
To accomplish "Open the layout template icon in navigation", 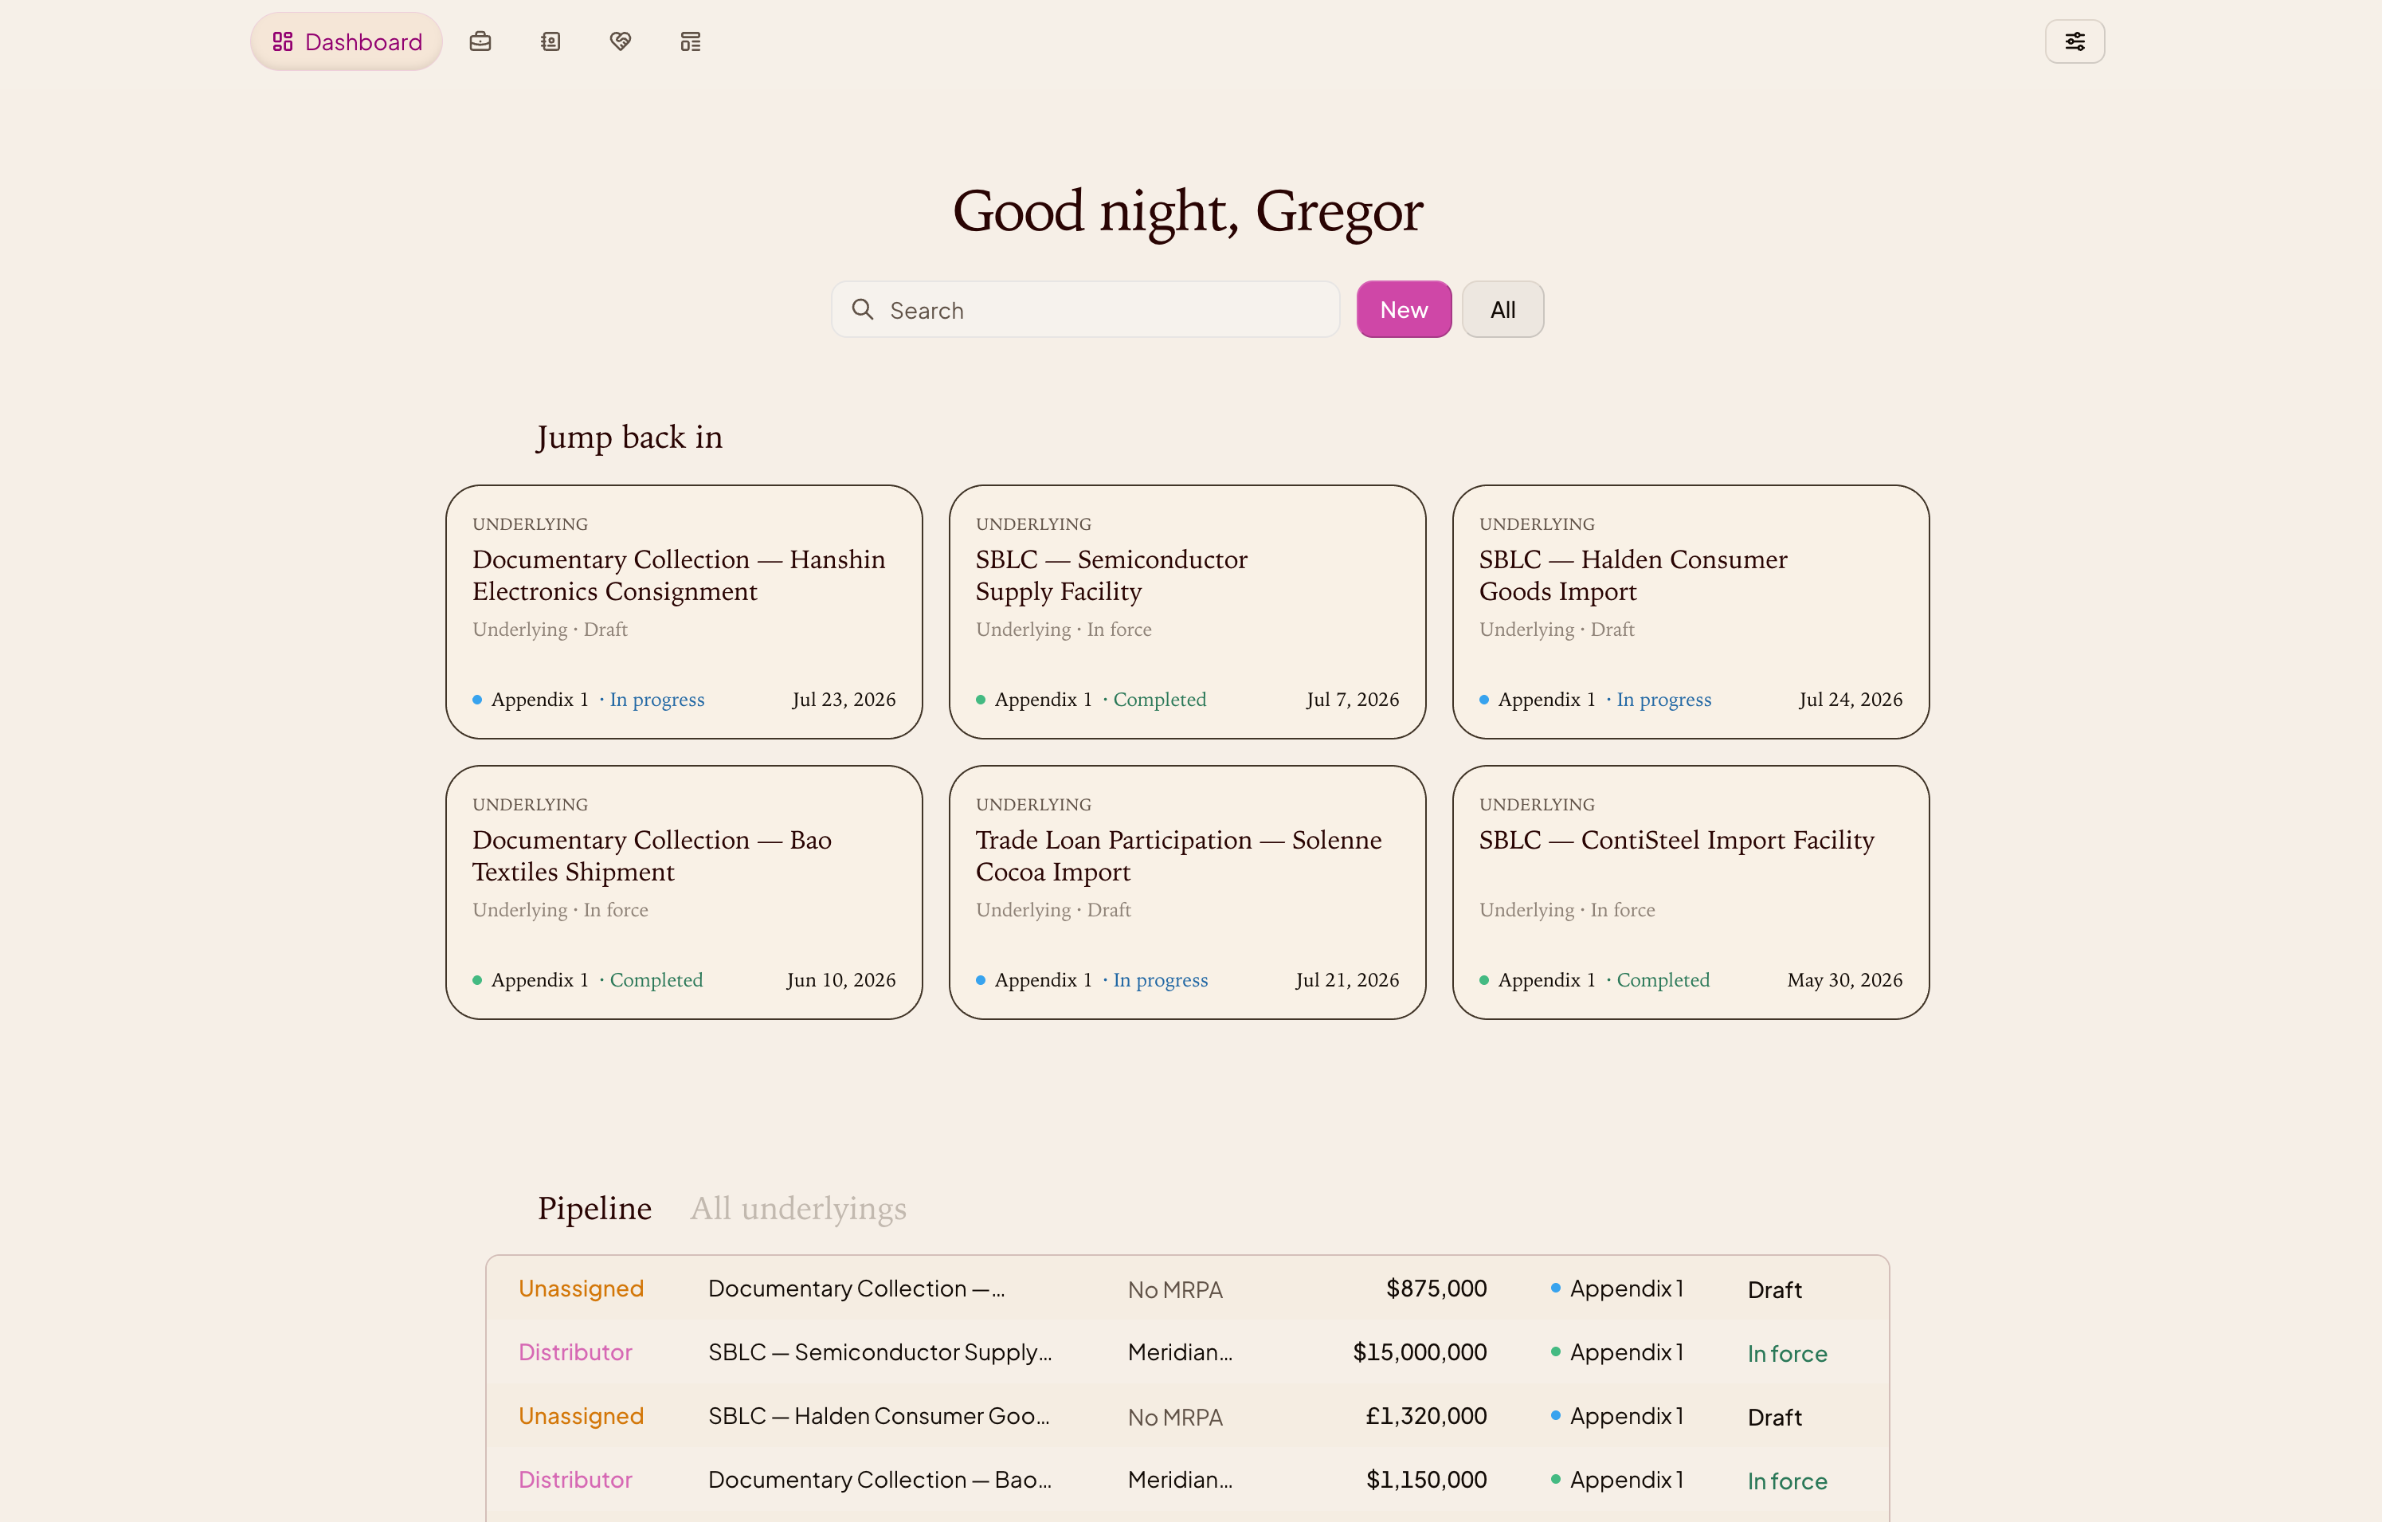I will click(x=691, y=41).
